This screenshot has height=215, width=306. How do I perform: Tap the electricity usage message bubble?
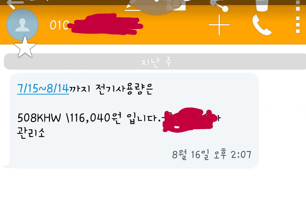(x=134, y=121)
